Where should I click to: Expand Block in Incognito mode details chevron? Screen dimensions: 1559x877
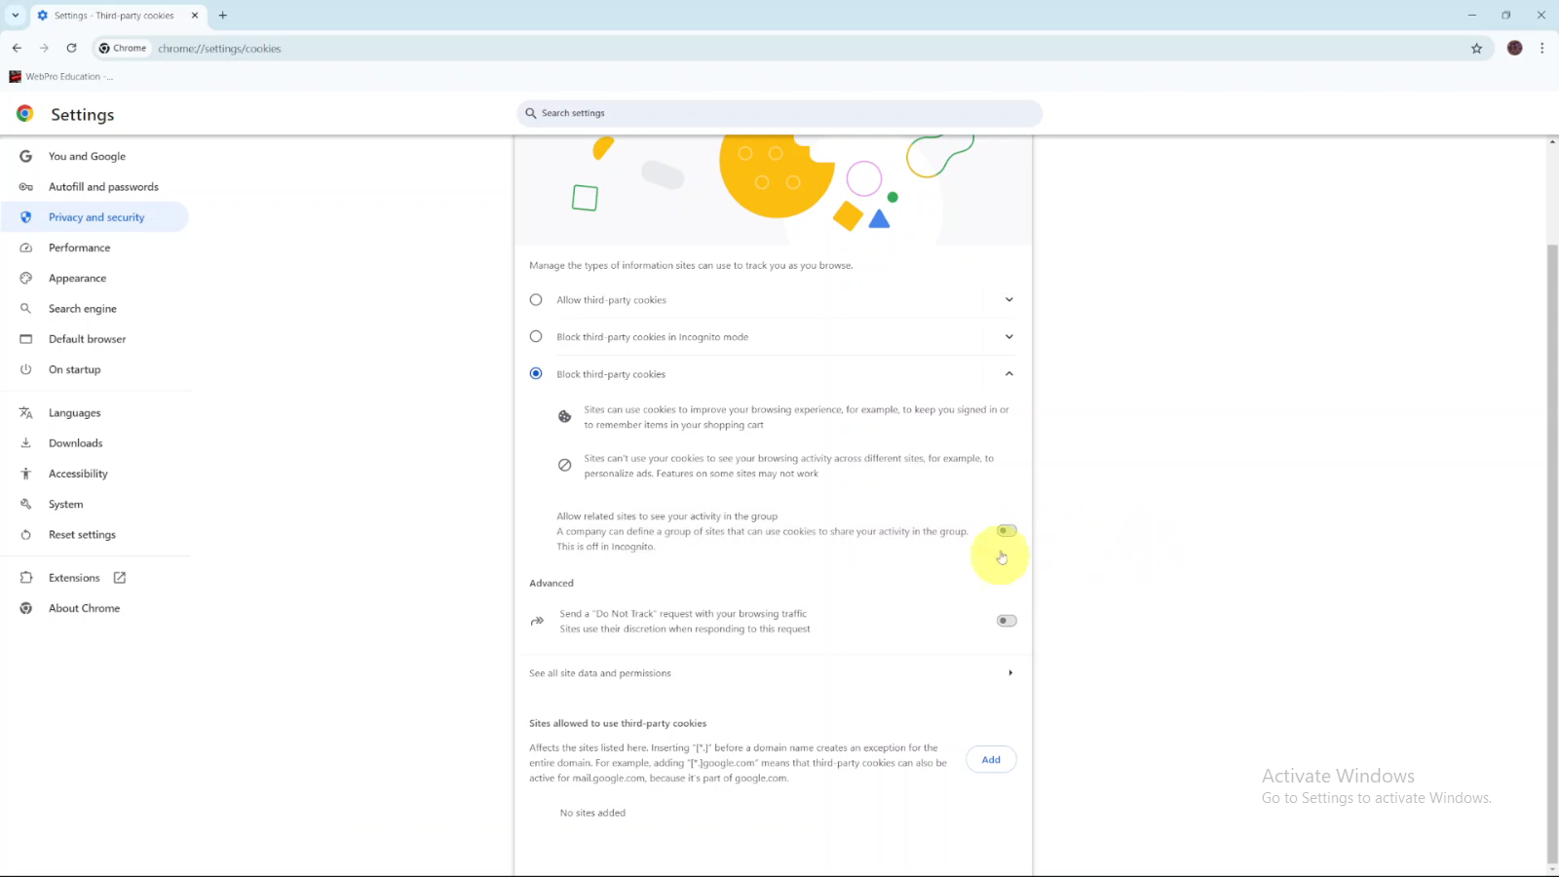pos(1009,337)
